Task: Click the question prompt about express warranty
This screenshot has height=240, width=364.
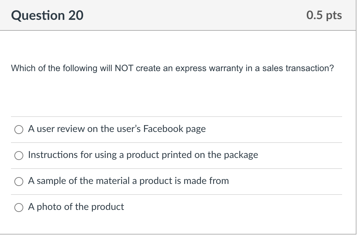Action: click(x=172, y=68)
